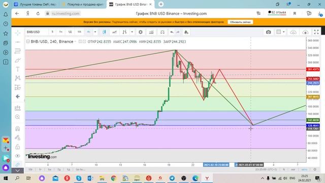Click the balance scale compare icon

tap(162, 32)
